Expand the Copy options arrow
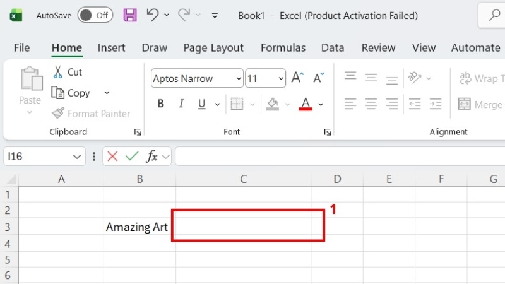The image size is (505, 284). coord(107,93)
